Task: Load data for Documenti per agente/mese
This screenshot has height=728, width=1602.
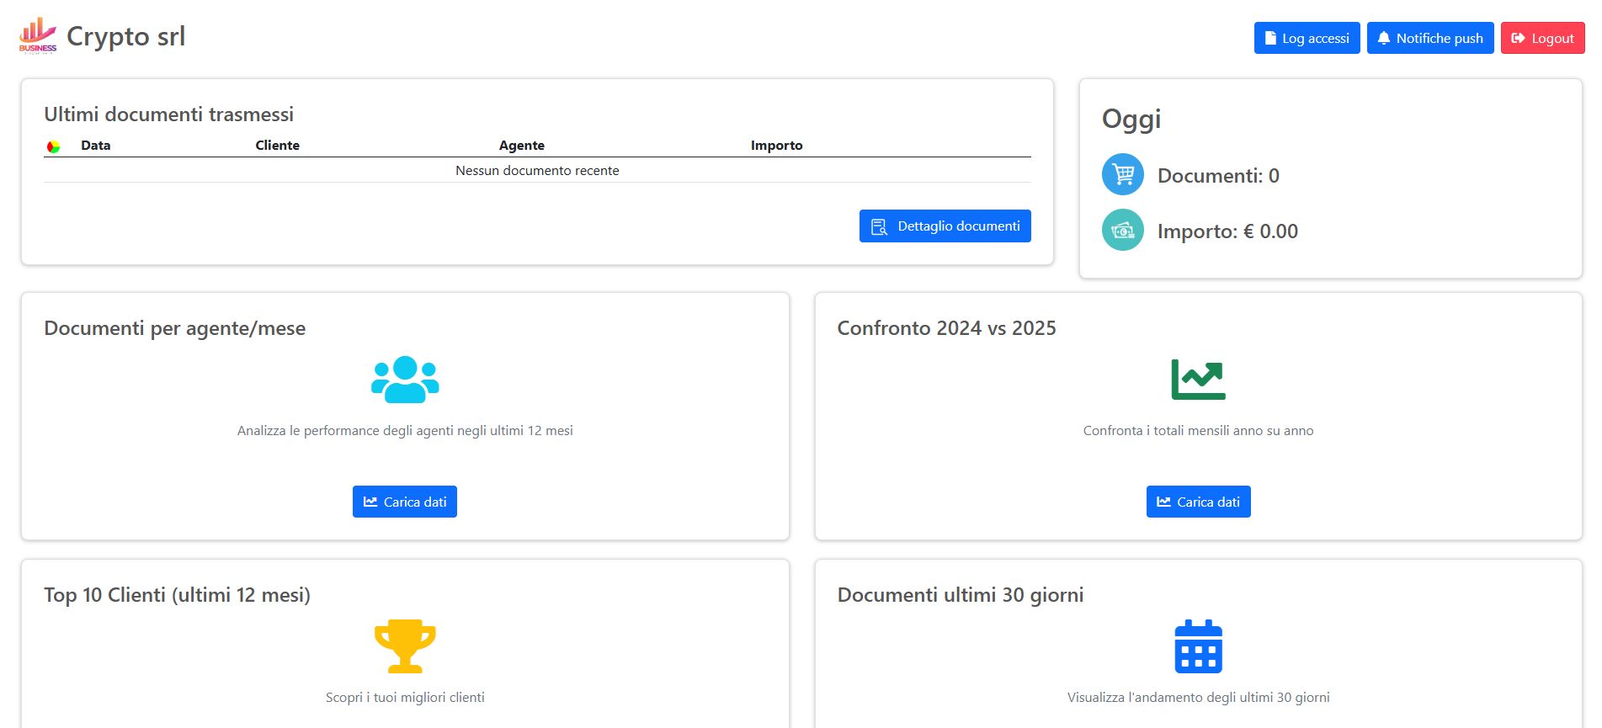Action: click(x=405, y=502)
